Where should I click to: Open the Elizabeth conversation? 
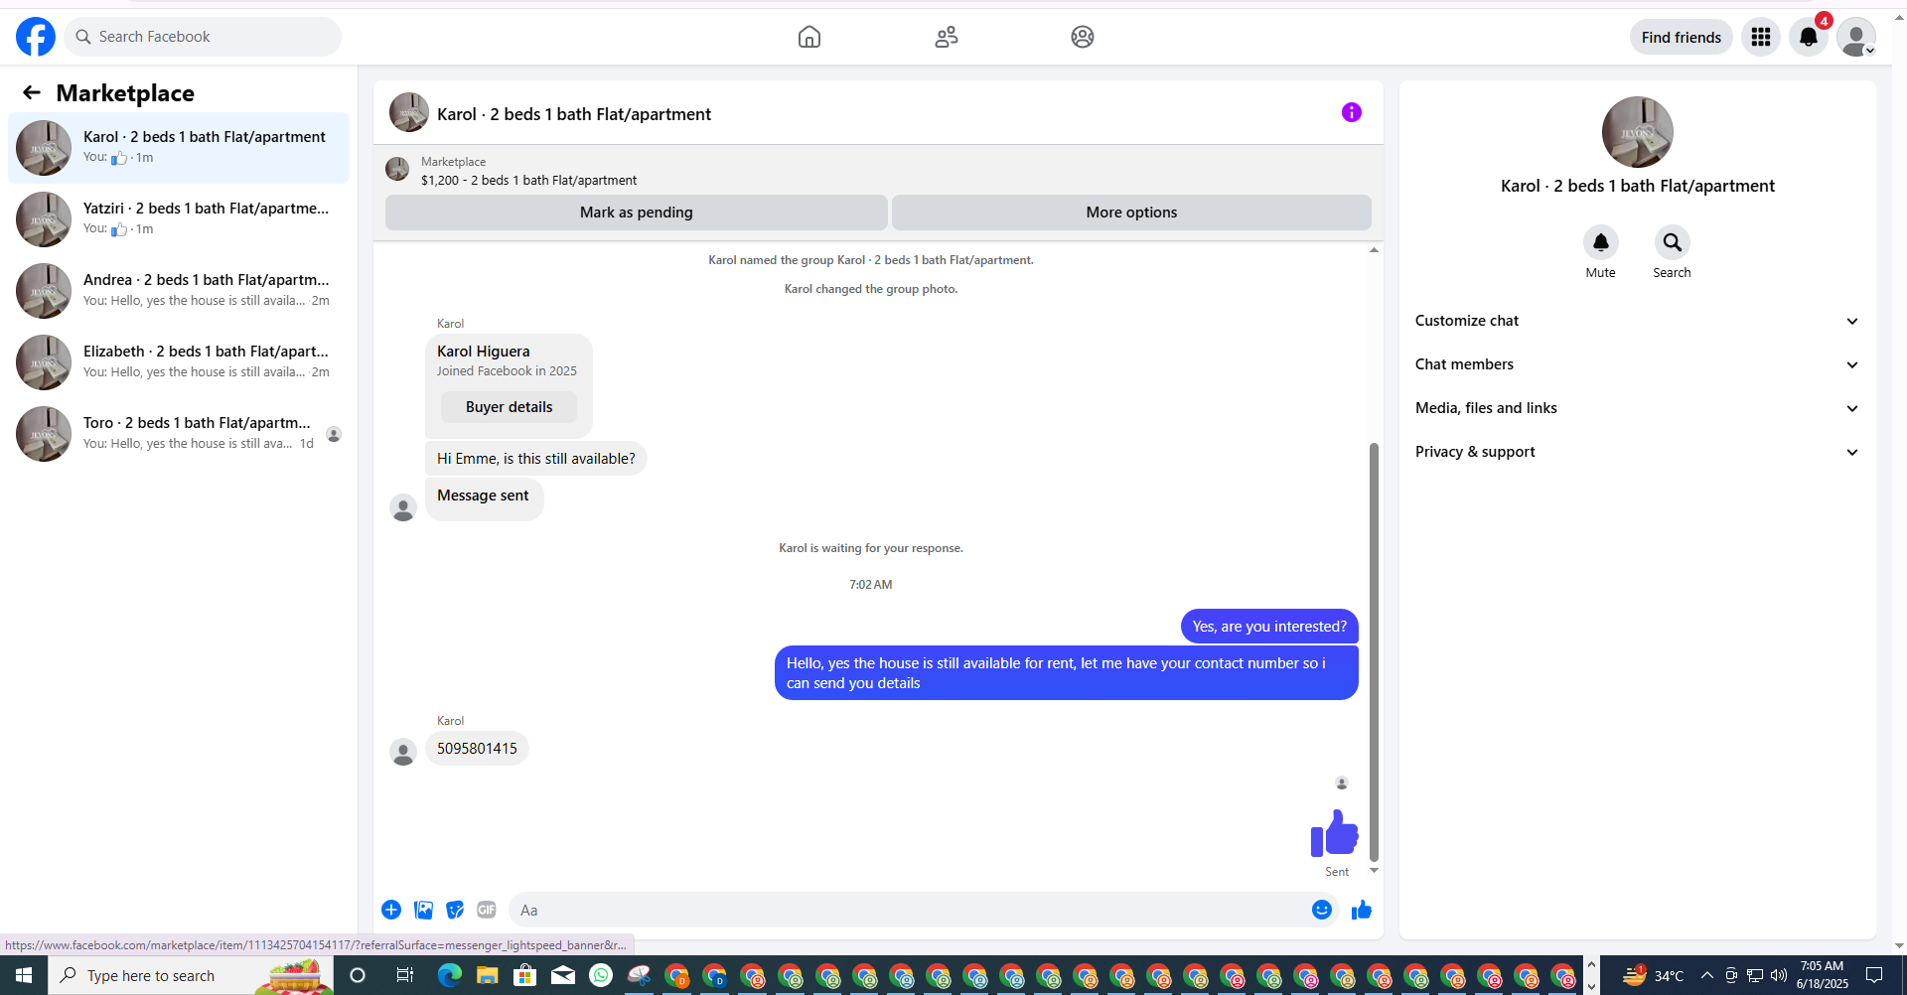[179, 362]
